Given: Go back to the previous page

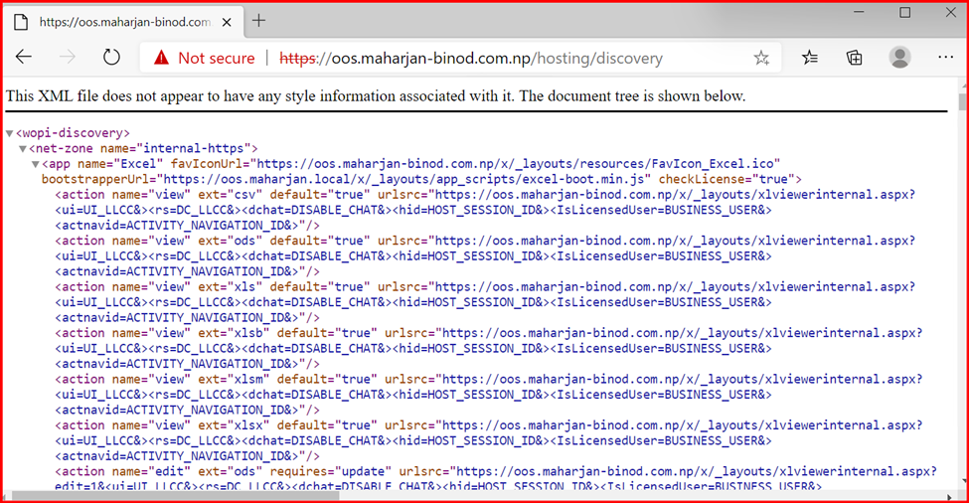Looking at the screenshot, I should (24, 58).
